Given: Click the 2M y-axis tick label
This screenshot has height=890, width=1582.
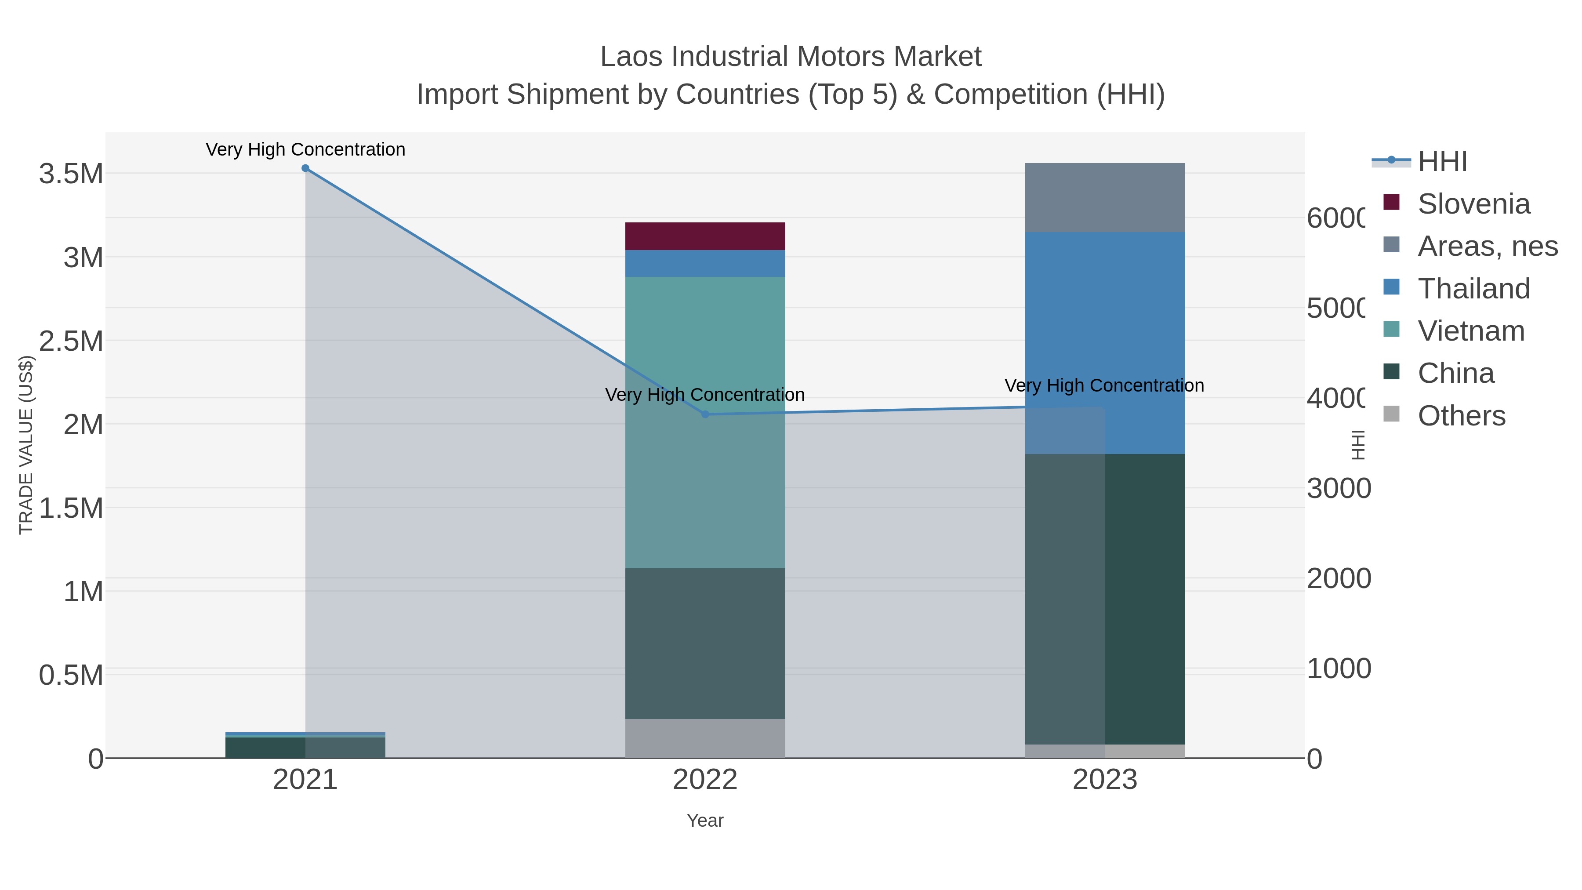Looking at the screenshot, I should 83,425.
